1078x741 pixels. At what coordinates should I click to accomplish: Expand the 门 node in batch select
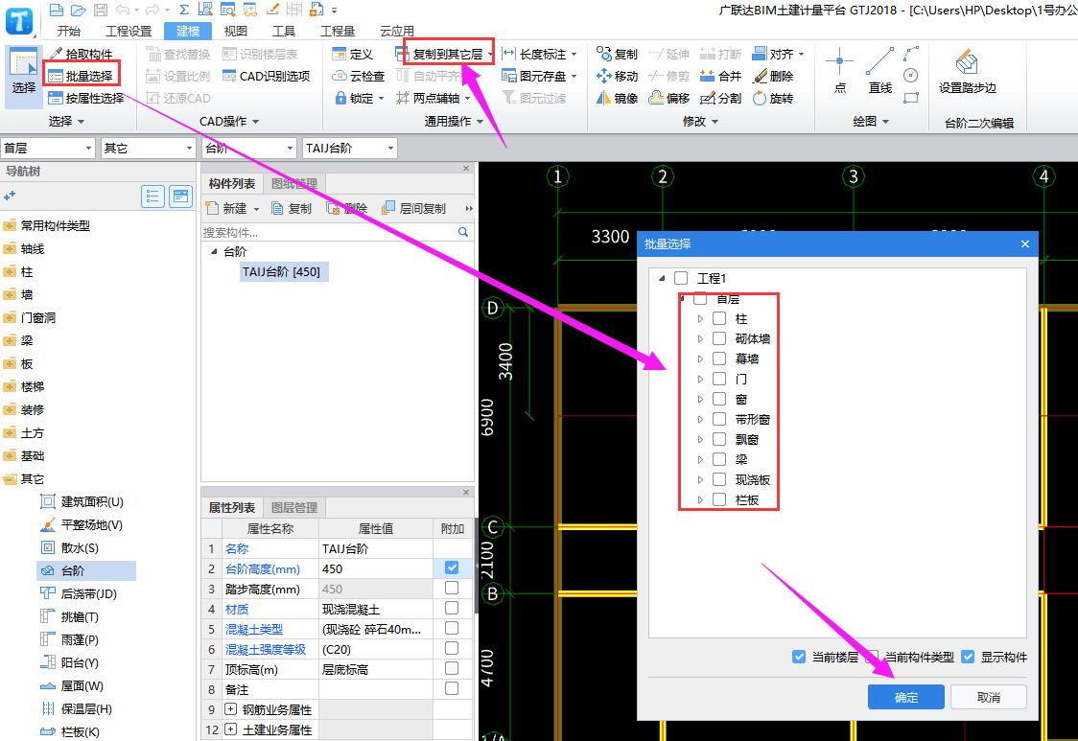(700, 379)
